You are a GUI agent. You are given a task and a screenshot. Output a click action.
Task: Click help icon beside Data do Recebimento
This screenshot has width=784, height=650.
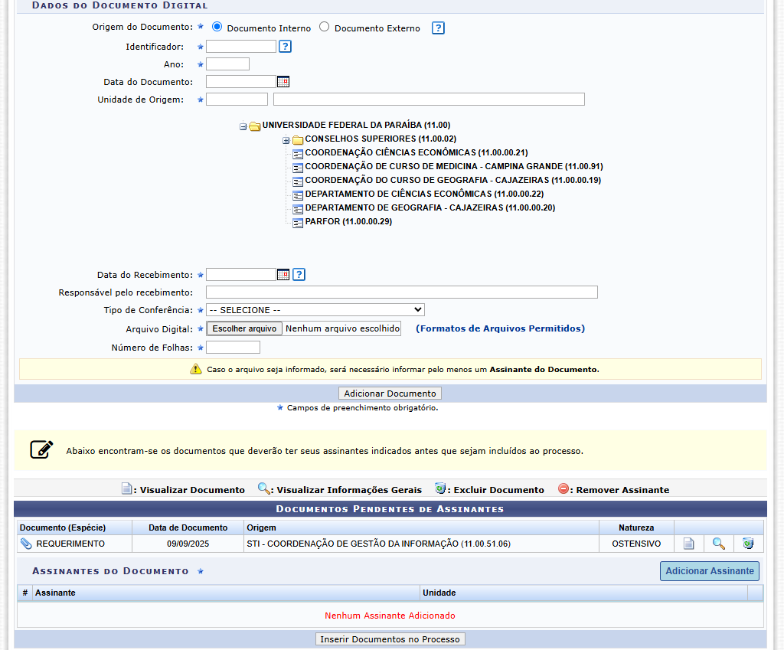[x=299, y=275]
